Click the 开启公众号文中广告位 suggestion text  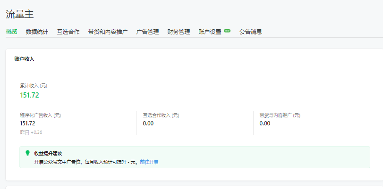click(87, 162)
